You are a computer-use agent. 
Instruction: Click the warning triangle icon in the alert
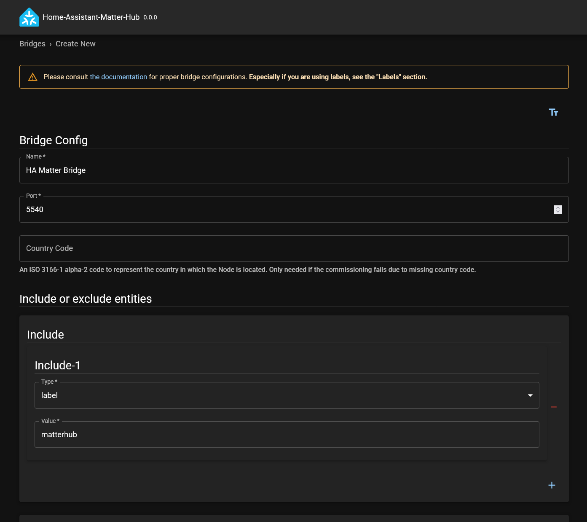click(x=32, y=77)
